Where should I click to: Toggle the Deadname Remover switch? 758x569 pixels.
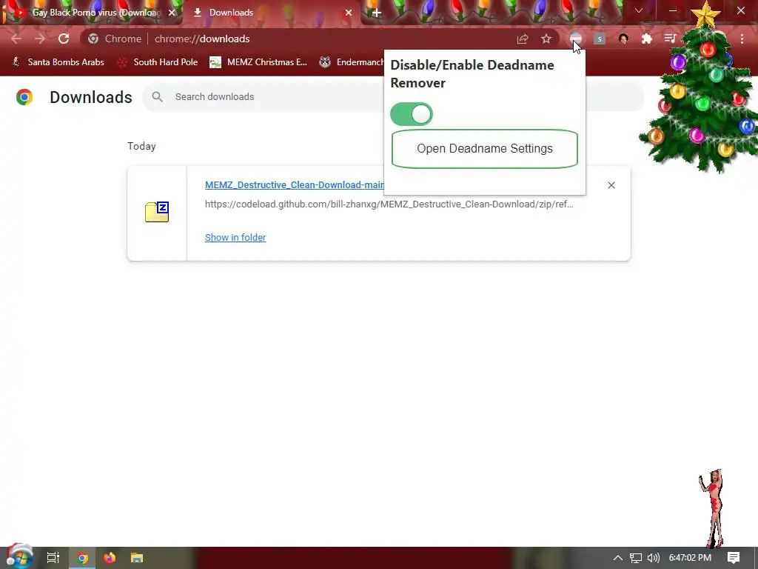412,114
